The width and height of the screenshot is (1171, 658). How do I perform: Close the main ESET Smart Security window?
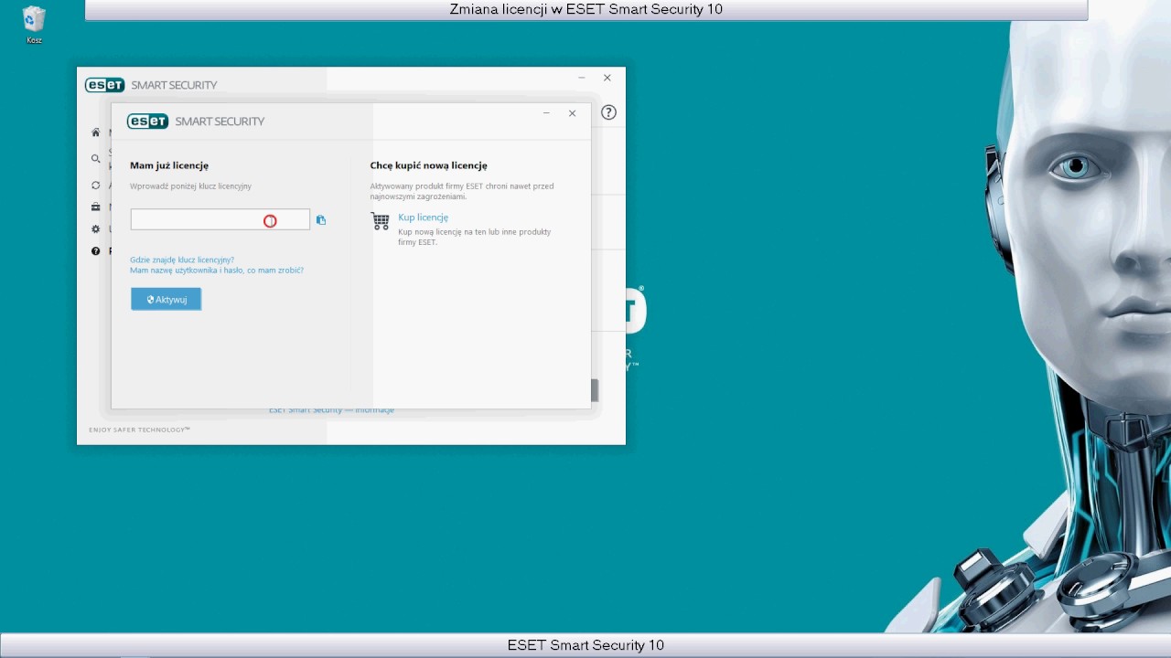pyautogui.click(x=607, y=78)
